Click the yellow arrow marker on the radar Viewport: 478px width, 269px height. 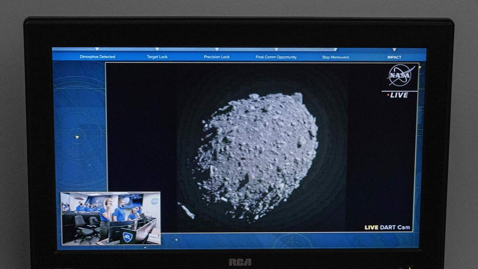77,137
